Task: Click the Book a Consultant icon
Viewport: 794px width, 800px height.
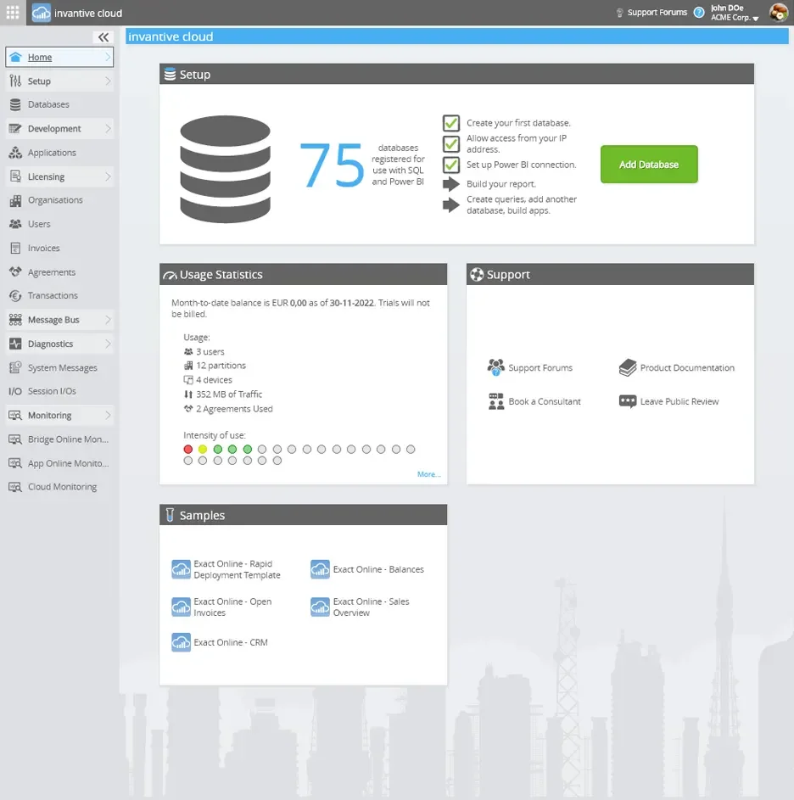Action: [x=496, y=401]
